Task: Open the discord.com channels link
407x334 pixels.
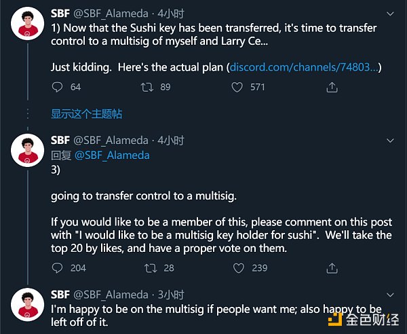Action: coord(305,67)
